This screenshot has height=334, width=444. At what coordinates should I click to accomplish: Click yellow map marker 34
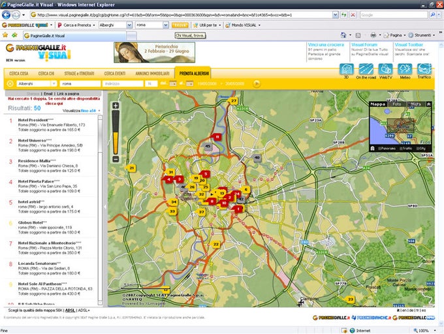[173, 202]
